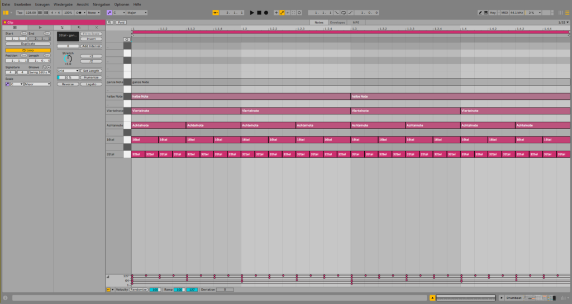Click the 10 % humanize amount slider
Image resolution: width=572 pixels, height=304 pixels.
[x=68, y=78]
